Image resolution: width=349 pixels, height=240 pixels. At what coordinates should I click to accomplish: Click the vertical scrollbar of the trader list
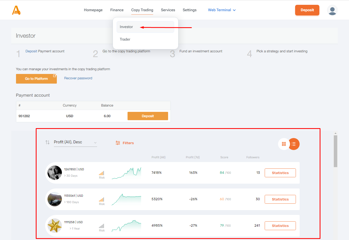[x=335, y=151]
